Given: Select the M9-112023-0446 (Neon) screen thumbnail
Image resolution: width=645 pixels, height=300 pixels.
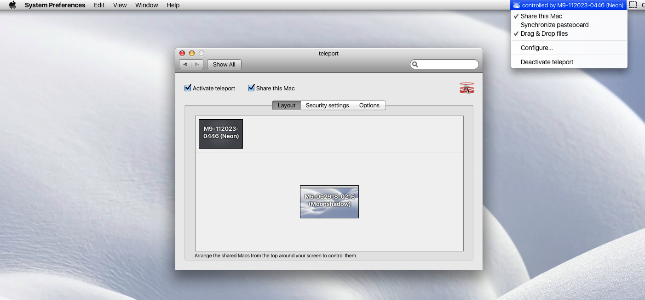Looking at the screenshot, I should click(x=221, y=134).
